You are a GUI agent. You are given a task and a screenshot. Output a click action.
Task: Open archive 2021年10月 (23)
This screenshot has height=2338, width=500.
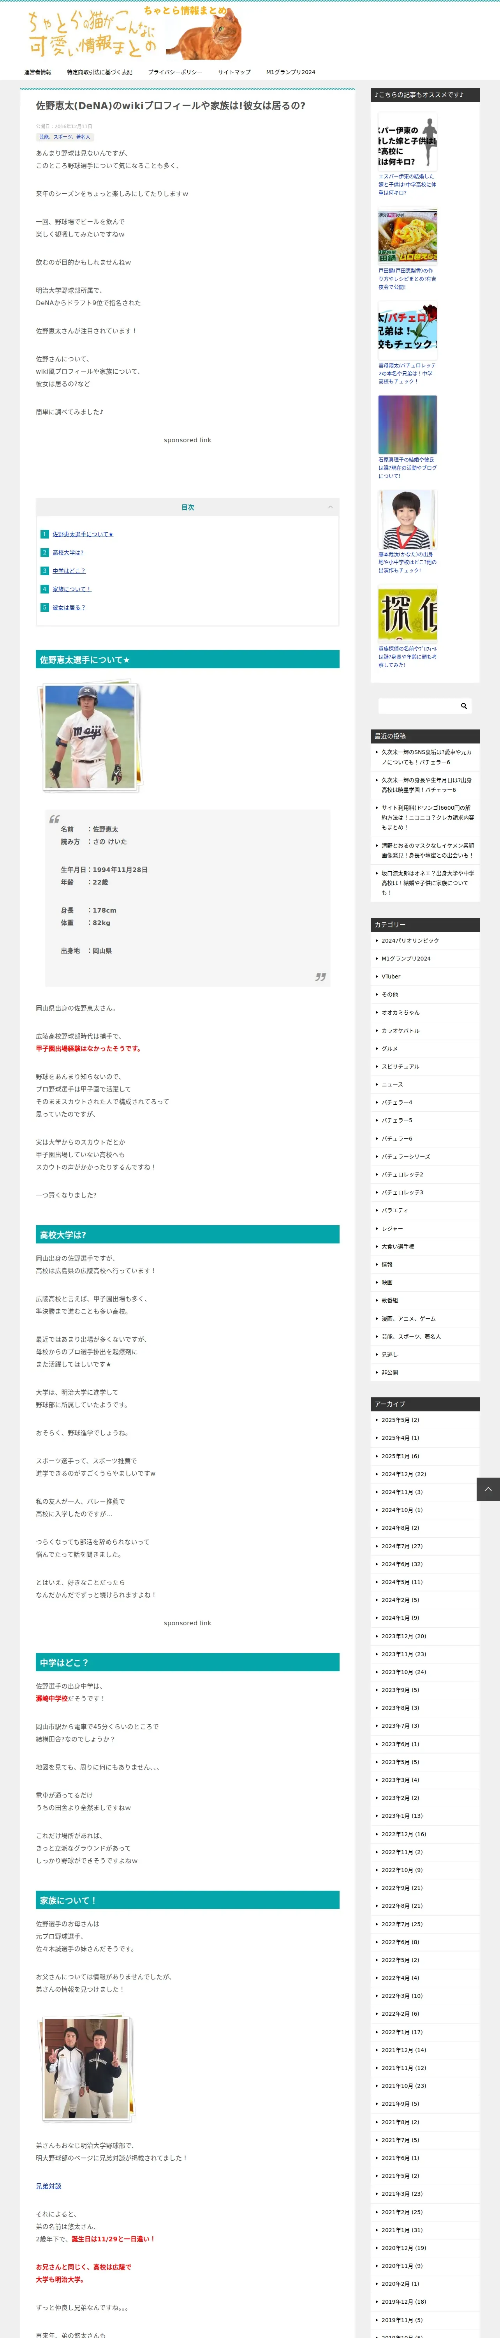coord(404,2085)
